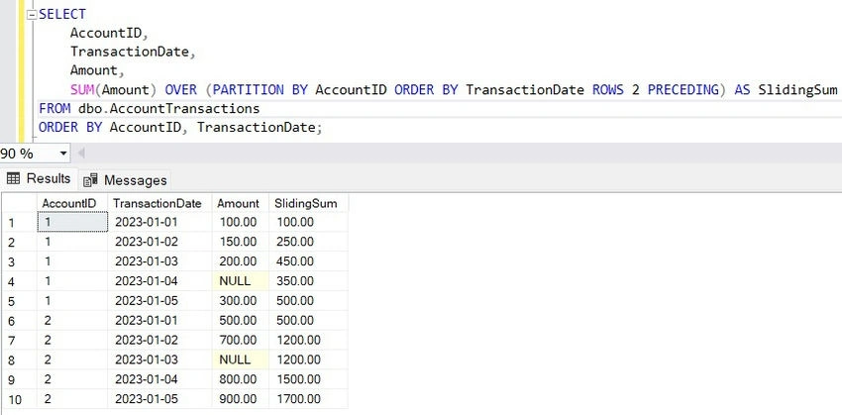The image size is (842, 415).
Task: Switch to the Messages tab
Action: click(126, 180)
